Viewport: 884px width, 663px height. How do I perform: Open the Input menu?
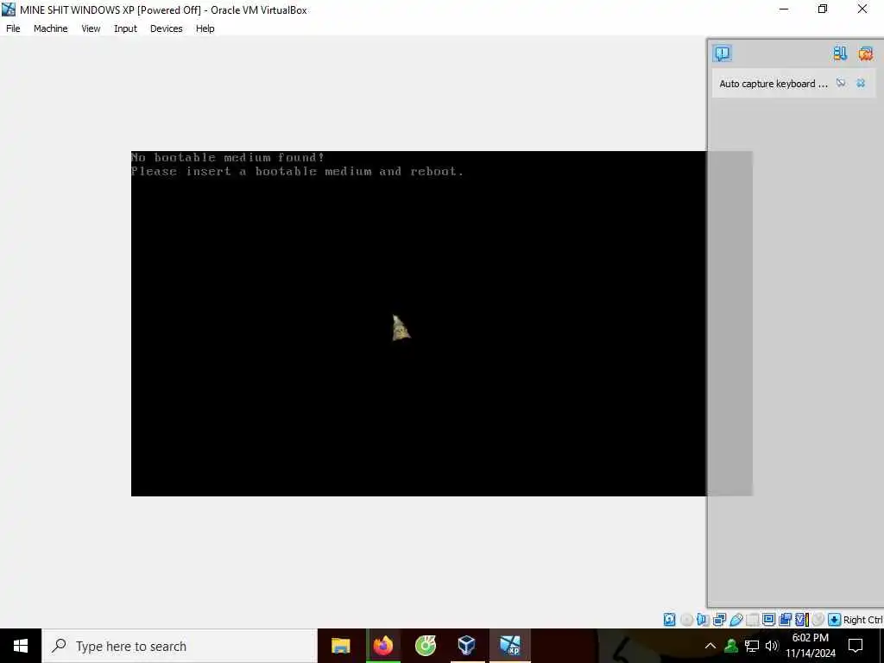(125, 28)
